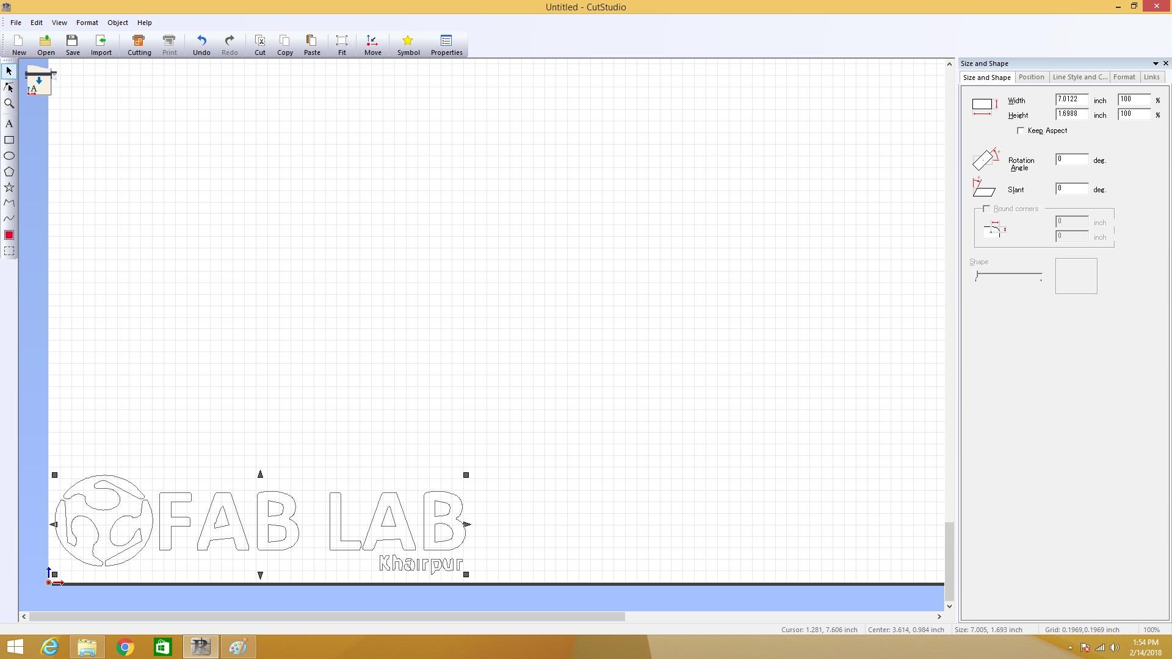Save the document using Save icon
The image size is (1172, 659).
tap(73, 45)
